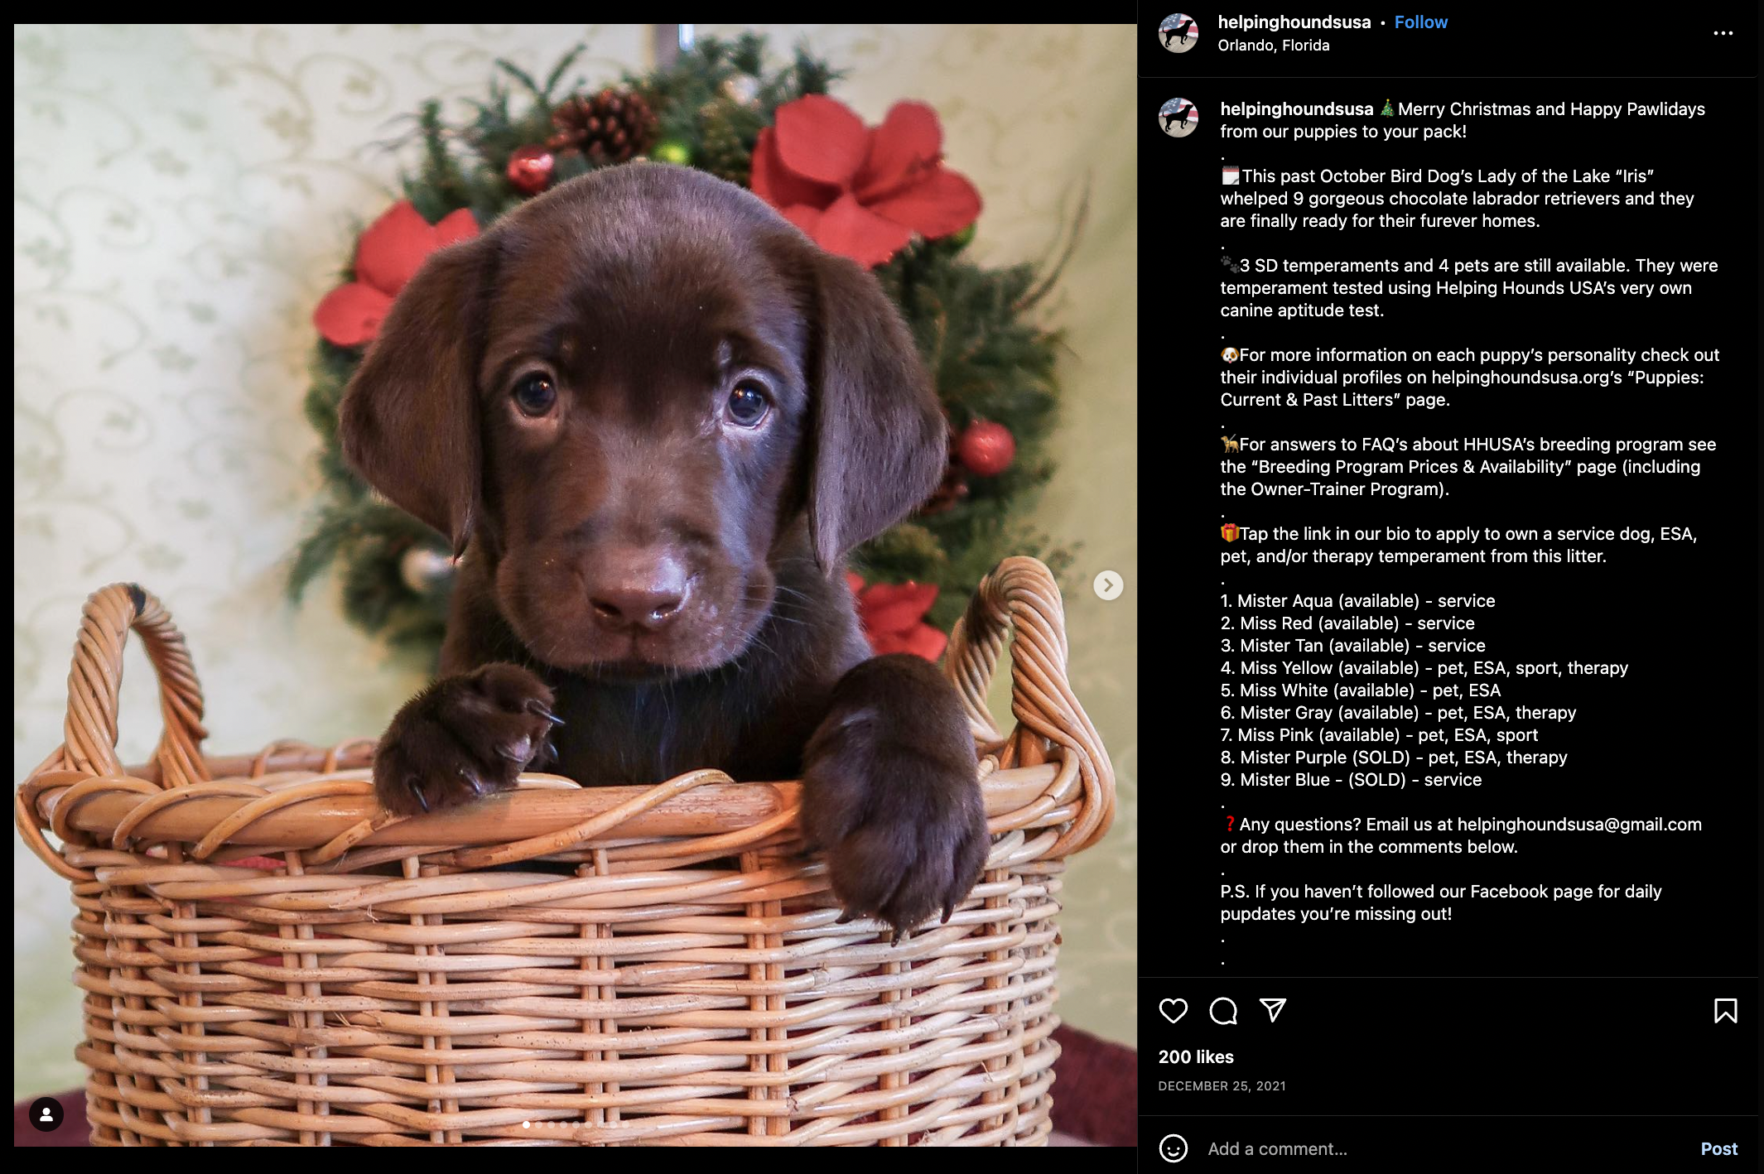Click the puppy photo
Screen dimensions: 1764x1174
pyautogui.click(x=576, y=585)
